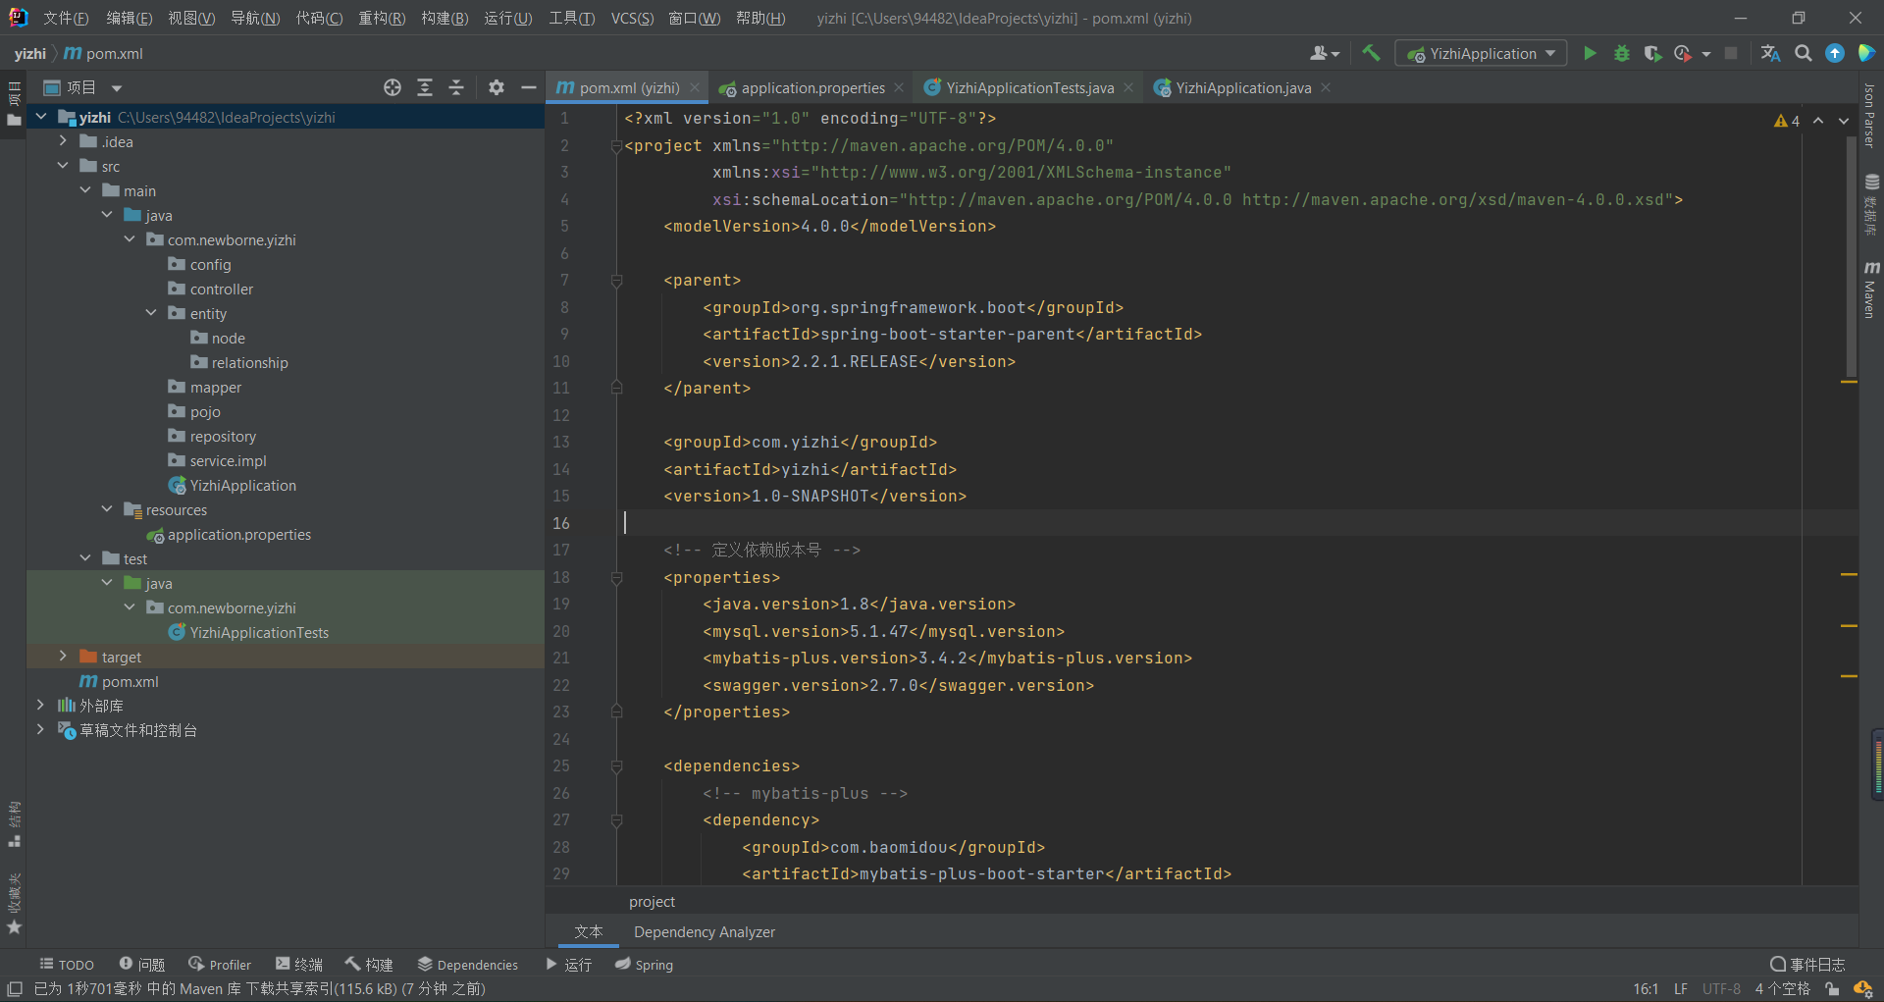Screen dimensions: 1884x1002
Task: Toggle the code folding marker at line 7
Action: tap(616, 281)
